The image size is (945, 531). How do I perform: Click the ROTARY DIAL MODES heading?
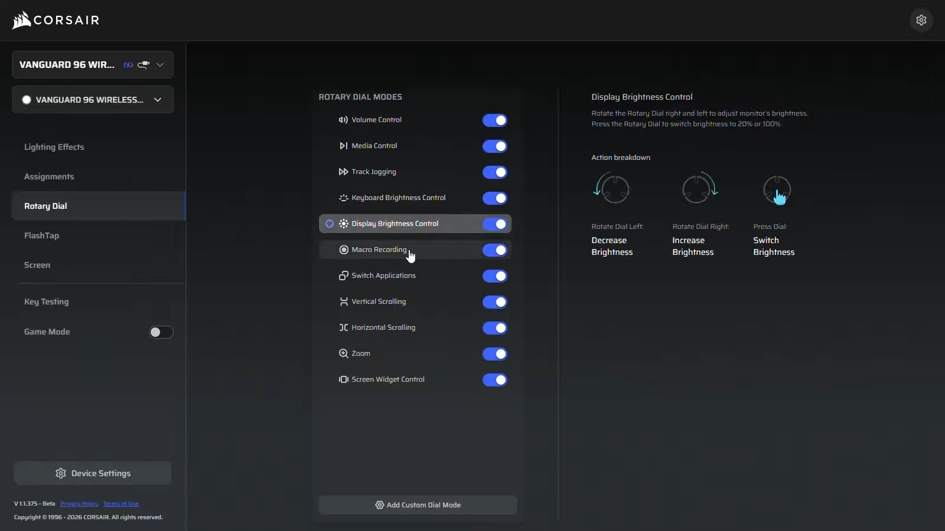[360, 97]
